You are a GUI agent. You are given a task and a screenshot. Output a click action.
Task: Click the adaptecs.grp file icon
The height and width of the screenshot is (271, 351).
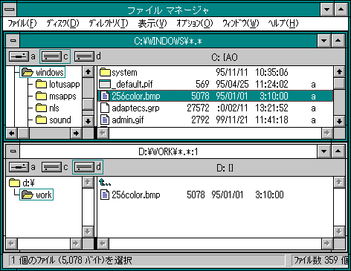tap(105, 108)
